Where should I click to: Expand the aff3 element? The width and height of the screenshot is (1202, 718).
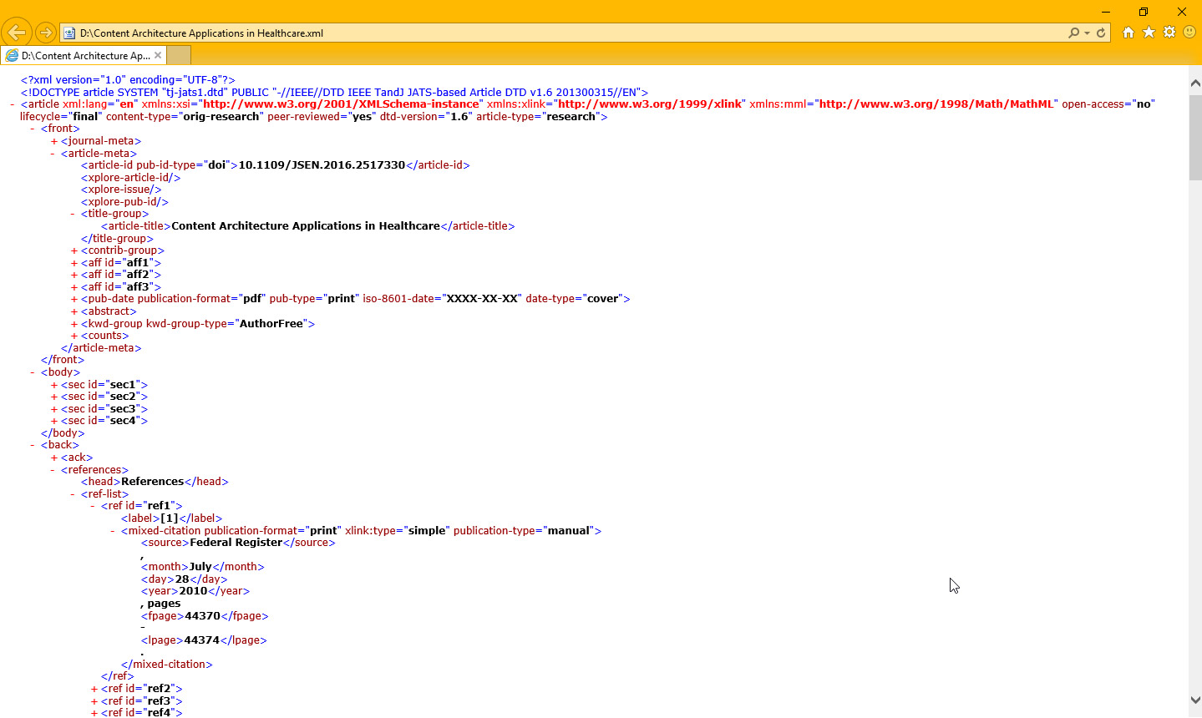coord(74,287)
